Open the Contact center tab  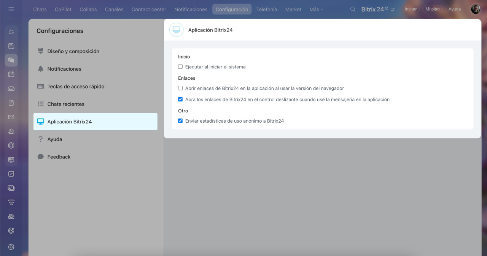point(149,9)
